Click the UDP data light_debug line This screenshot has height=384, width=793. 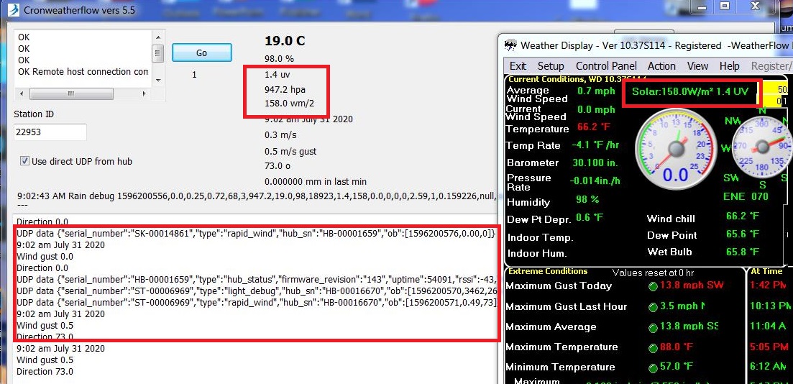256,291
